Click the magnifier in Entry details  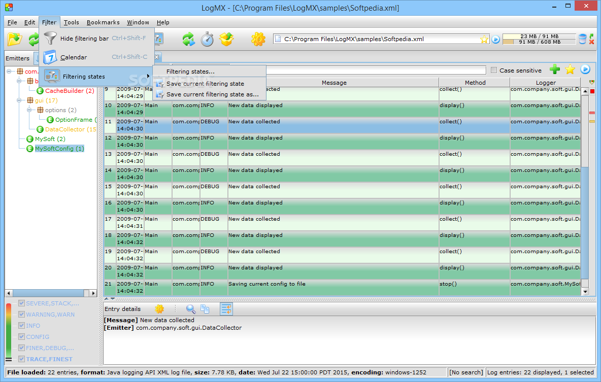pos(191,309)
